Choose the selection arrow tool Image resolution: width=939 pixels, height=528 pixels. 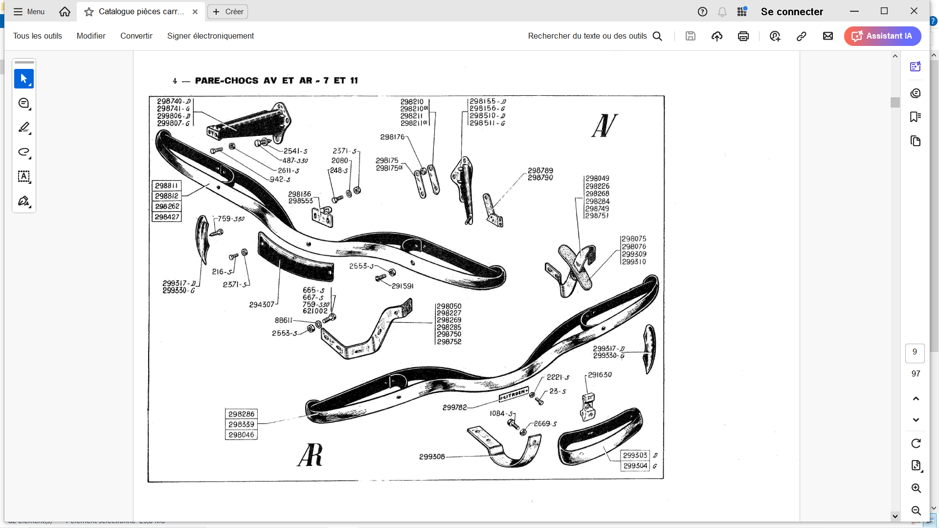(x=24, y=79)
